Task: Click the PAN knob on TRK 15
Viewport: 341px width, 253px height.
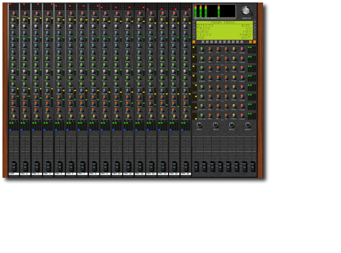Action: (x=174, y=116)
